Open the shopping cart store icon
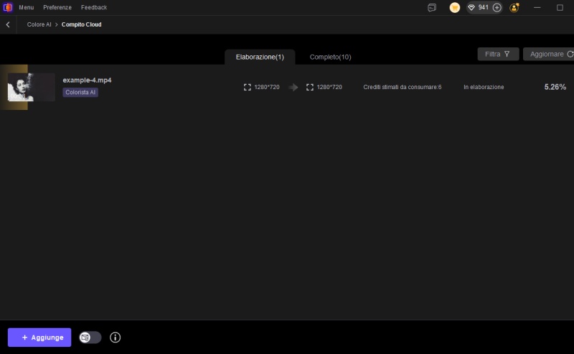The width and height of the screenshot is (574, 354). click(454, 7)
